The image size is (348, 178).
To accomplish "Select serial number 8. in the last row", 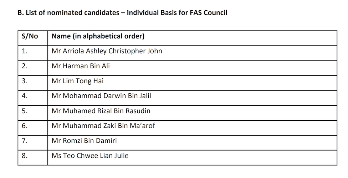I will [x=25, y=156].
